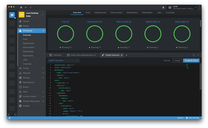
Task: Collapse the dock panel with the chevron
Action: (198, 55)
